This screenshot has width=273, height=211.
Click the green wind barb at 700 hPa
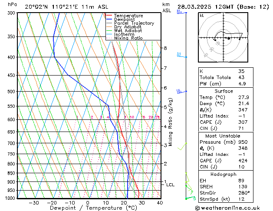click(x=182, y=146)
